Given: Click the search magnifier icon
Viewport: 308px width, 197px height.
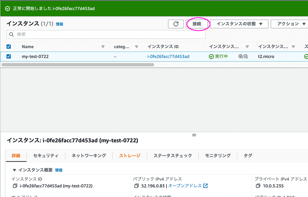Looking at the screenshot, I should click(x=12, y=34).
